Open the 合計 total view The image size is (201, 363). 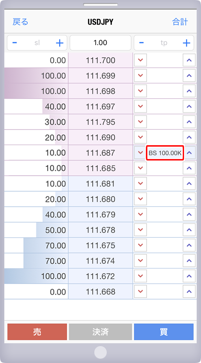(x=180, y=22)
